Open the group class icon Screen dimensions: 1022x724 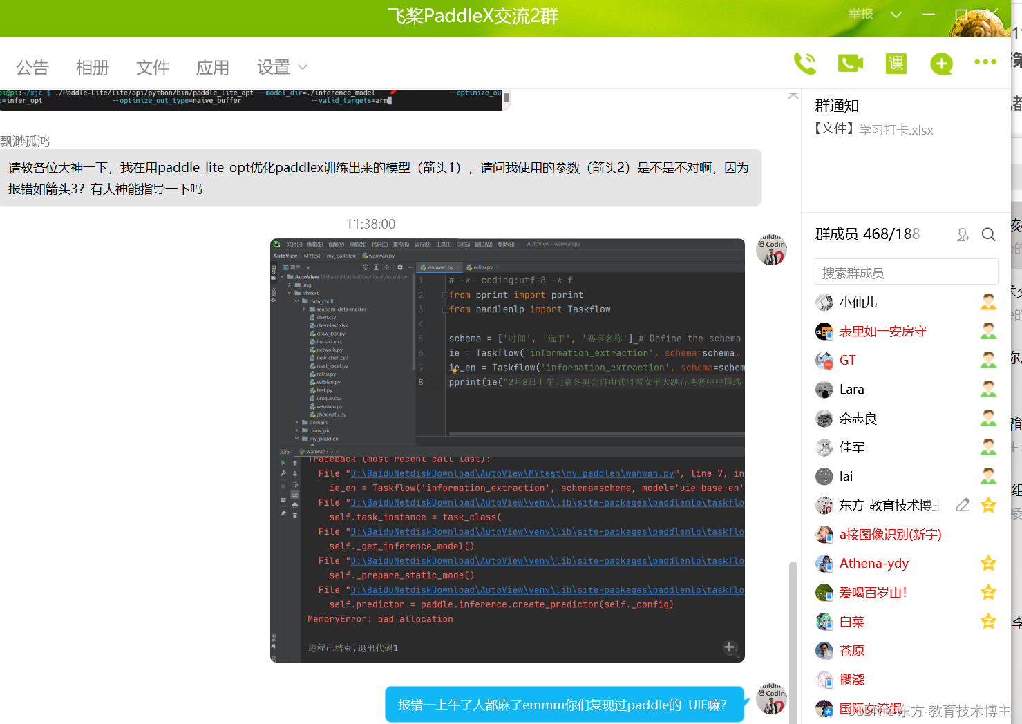click(x=896, y=64)
